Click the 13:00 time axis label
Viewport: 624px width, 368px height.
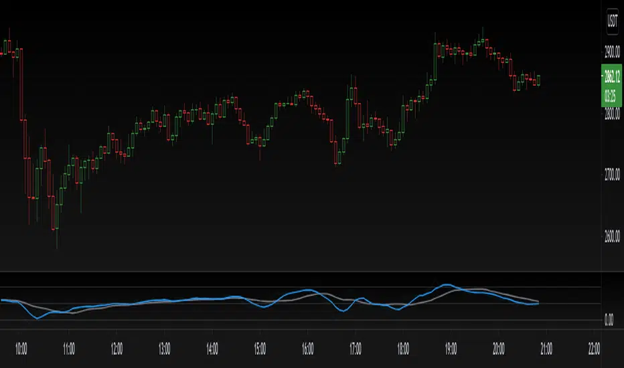coord(164,349)
